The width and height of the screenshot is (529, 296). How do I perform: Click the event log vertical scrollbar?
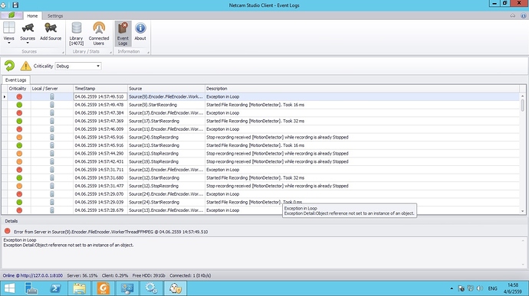(x=523, y=153)
